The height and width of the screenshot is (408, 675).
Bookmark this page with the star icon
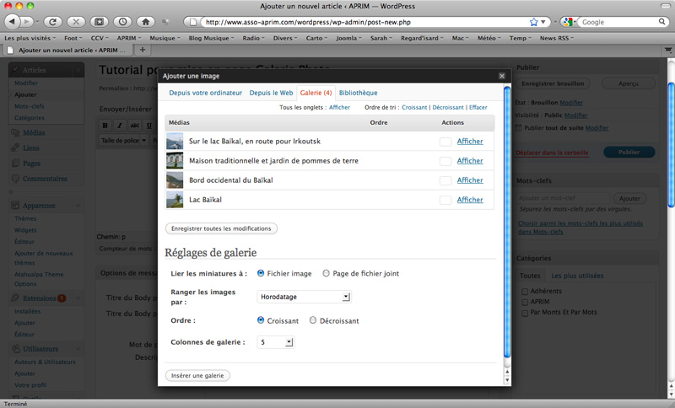coord(534,22)
